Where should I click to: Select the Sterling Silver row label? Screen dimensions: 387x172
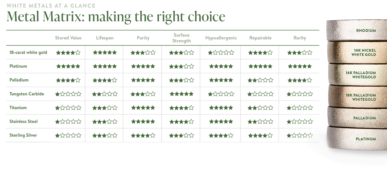pos(23,136)
